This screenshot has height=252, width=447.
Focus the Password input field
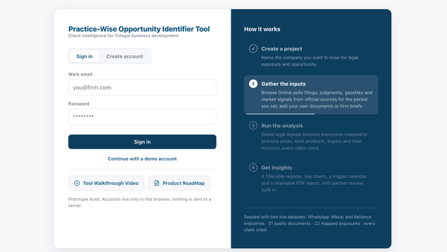coord(142,116)
